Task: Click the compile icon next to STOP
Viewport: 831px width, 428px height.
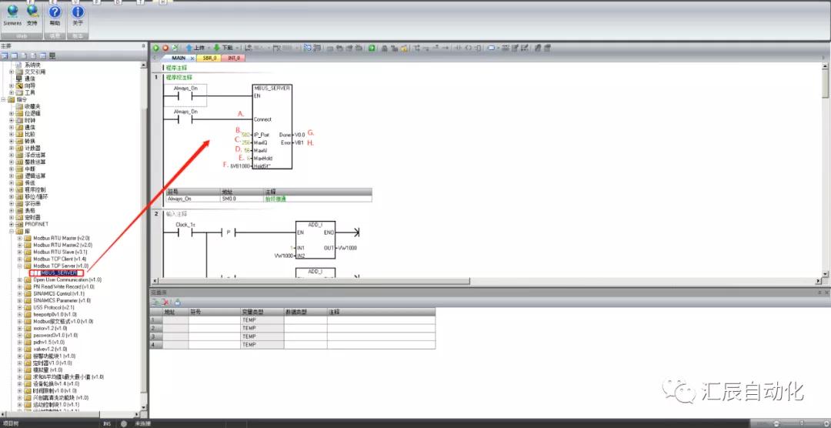Action: pos(175,48)
